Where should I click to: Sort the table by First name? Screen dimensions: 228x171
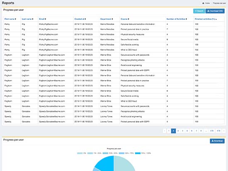(10, 19)
